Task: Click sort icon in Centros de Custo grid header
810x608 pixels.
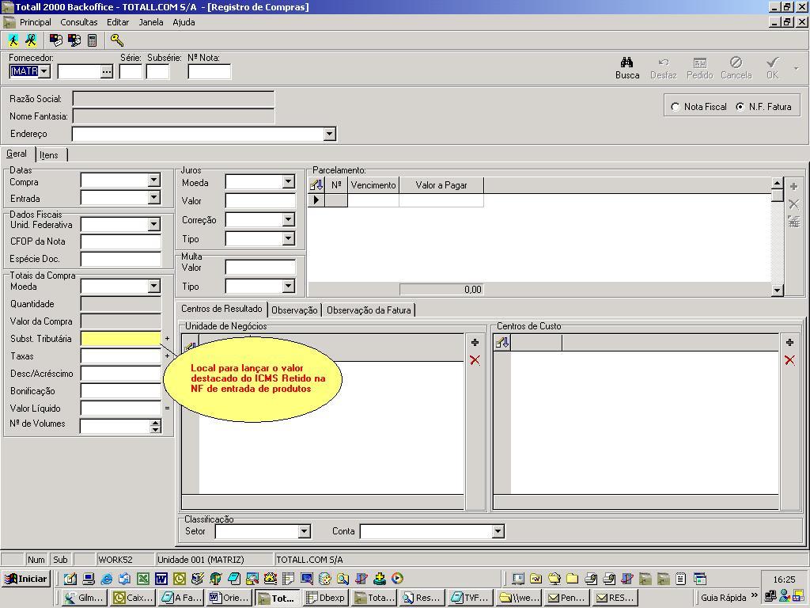Action: click(x=502, y=343)
